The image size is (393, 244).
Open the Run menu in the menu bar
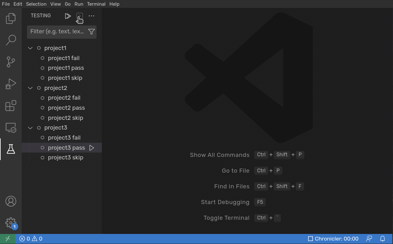click(79, 4)
